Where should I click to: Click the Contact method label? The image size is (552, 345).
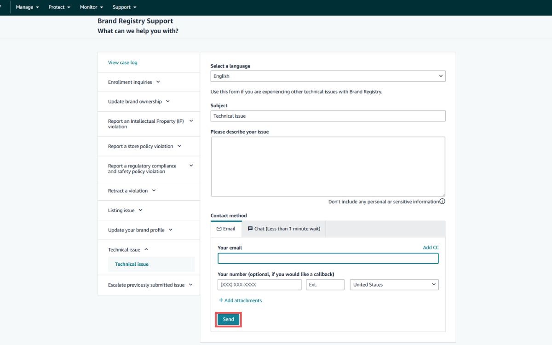point(229,215)
